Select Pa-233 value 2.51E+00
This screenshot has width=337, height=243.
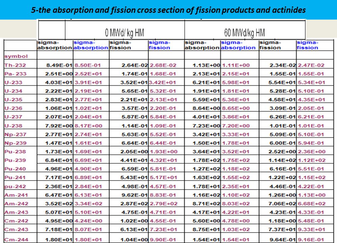[59, 74]
